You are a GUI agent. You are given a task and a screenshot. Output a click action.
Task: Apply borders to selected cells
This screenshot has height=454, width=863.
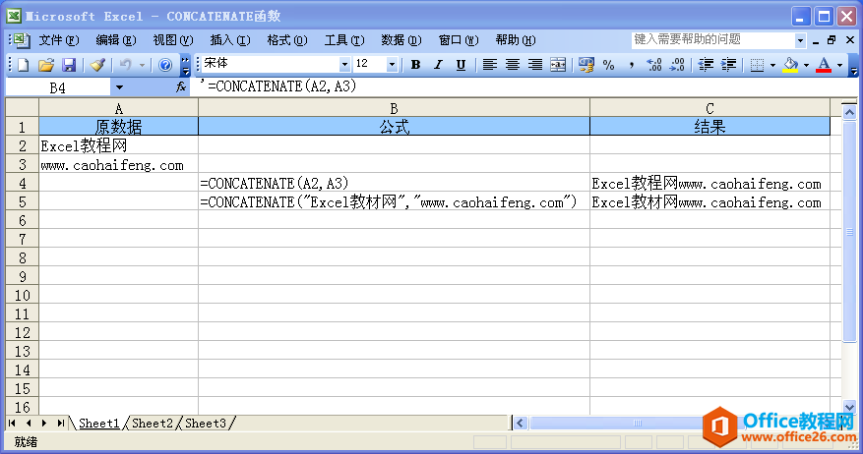click(758, 65)
